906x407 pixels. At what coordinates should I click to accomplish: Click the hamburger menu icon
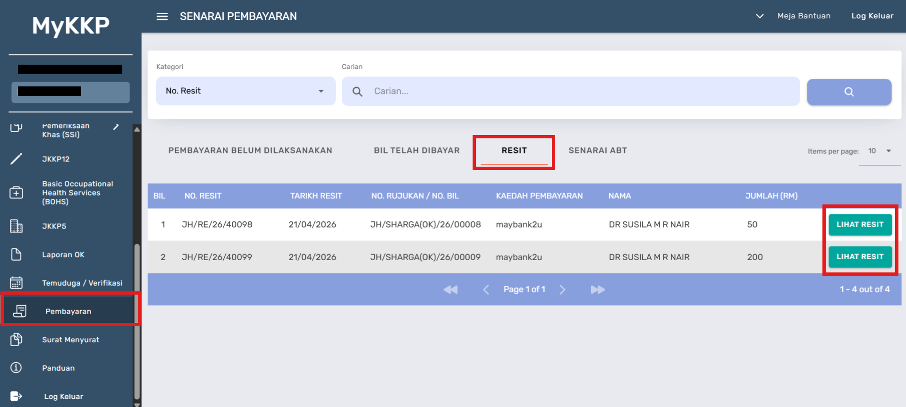162,17
